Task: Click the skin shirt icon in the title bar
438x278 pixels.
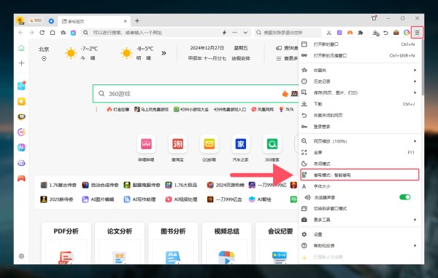Action: coord(374,18)
